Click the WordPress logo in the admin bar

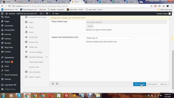pyautogui.click(x=2, y=14)
